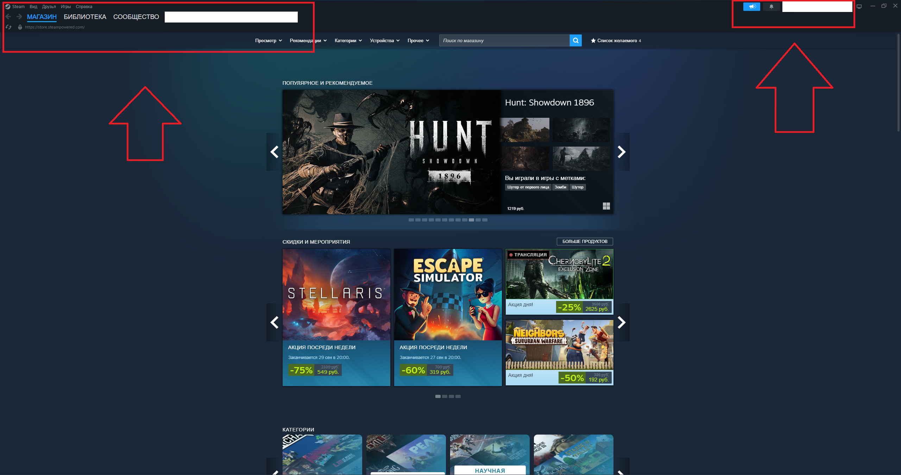Go to next discounts page arrow
Screen dimensions: 901x475
tap(622, 322)
